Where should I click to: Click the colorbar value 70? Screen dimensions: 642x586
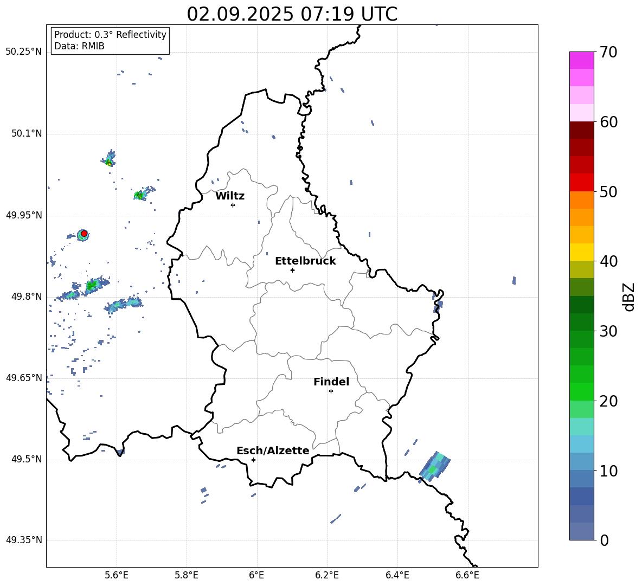(x=608, y=53)
